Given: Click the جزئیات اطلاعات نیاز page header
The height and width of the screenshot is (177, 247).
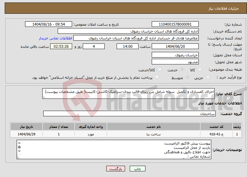Looking at the screenshot, I should coord(224,8).
